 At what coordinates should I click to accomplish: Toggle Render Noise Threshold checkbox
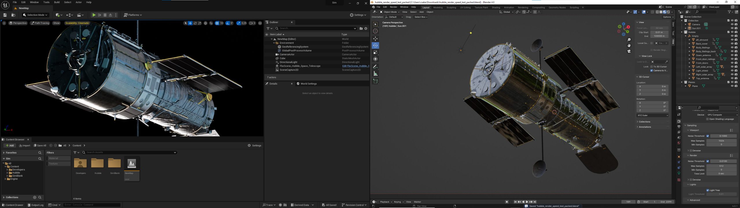pyautogui.click(x=708, y=161)
